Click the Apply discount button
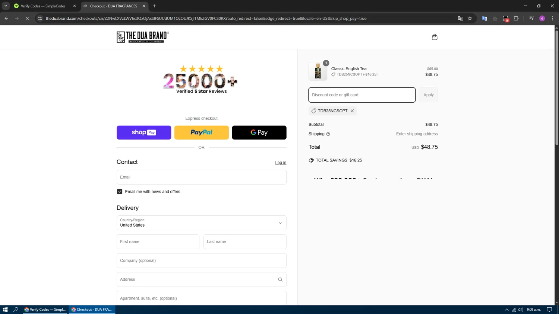 pyautogui.click(x=429, y=95)
